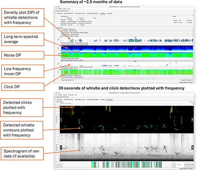Screen dimensions: 198x170
Task: Expand right hiding panel on spectrogram graph
Action: pyautogui.click(x=192, y=148)
